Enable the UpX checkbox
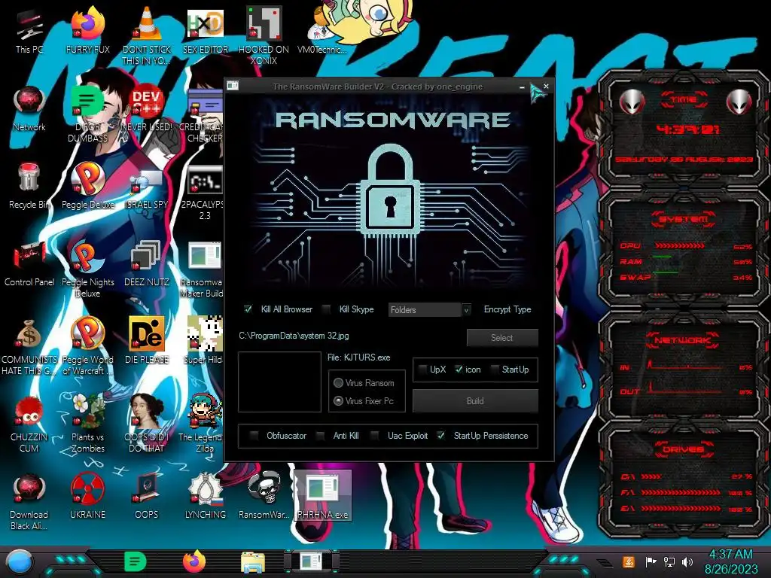The image size is (771, 578). [423, 370]
